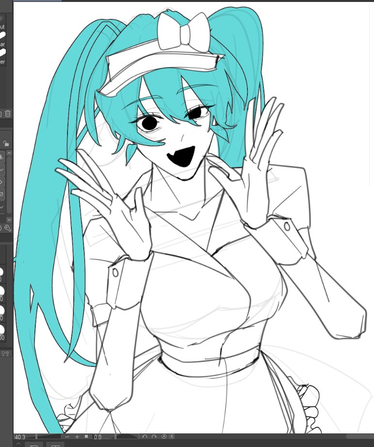Viewport: 374px width, 447px height.
Task: Click the rotate right icon in status bar
Action: click(154, 436)
